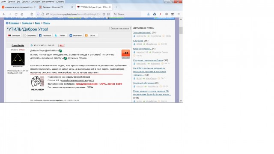Image resolution: width=274 pixels, height=154 pixels.
Task: Open active topic "Не сжимай меня"
Action: click(142, 33)
